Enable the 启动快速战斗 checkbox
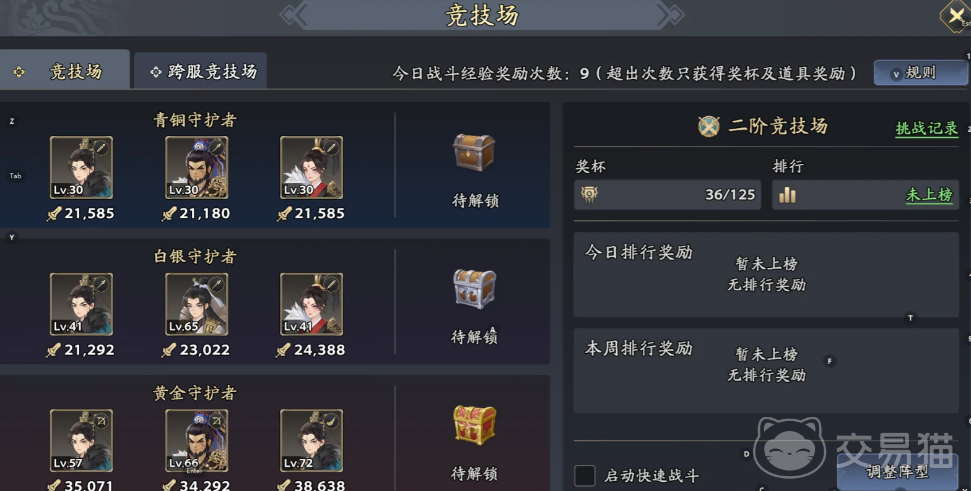 pyautogui.click(x=585, y=476)
